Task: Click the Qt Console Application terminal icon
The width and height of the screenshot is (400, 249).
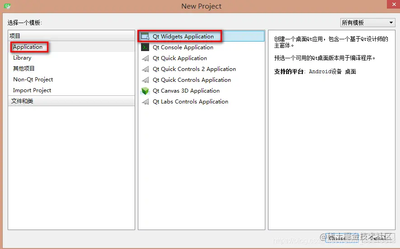Action: (145, 47)
